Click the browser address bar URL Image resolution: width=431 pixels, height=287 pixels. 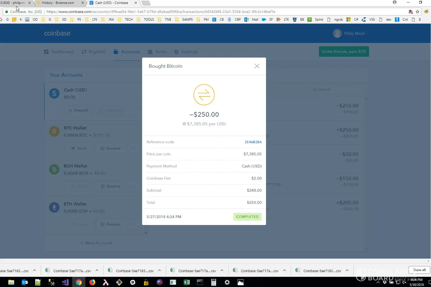[161, 12]
